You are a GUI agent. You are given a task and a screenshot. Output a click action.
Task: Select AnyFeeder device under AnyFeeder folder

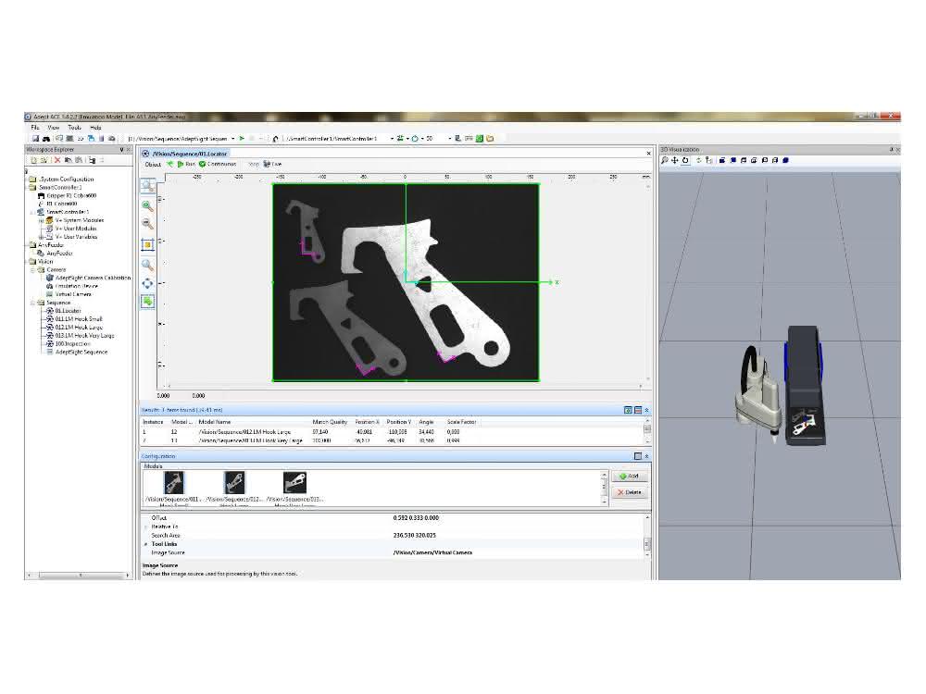tap(59, 254)
